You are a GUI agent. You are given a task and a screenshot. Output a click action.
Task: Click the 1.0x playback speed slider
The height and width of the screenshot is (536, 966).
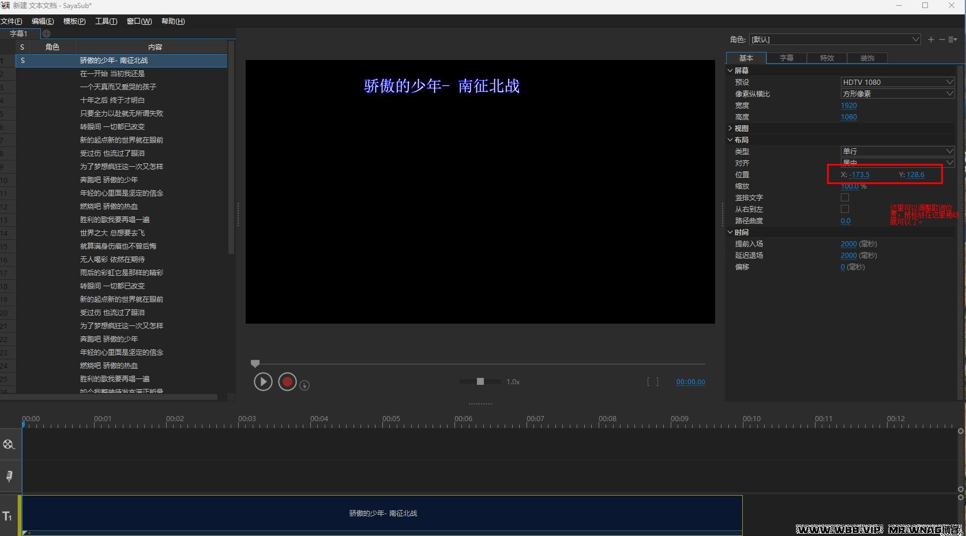coord(480,381)
